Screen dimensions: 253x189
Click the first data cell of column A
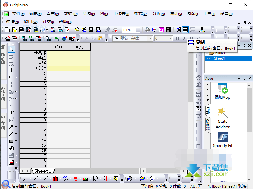58,74
